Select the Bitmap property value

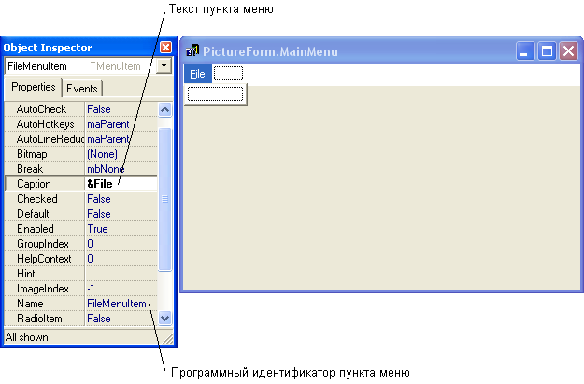(119, 154)
